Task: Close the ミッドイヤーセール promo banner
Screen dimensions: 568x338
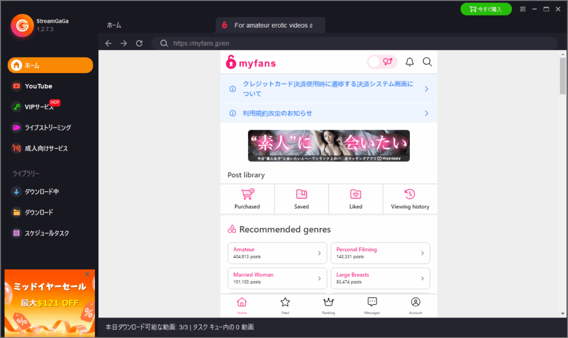Action: click(x=87, y=274)
